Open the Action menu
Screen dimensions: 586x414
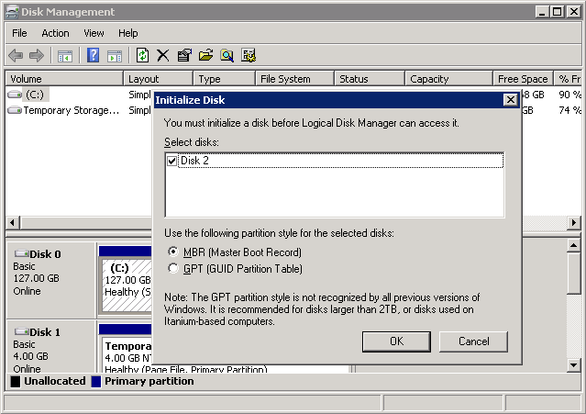coord(55,33)
